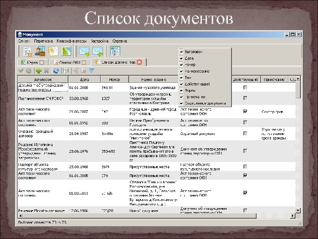The image size is (318, 239).
Task: Click the envelope with right arrow icon
Action: pyautogui.click(x=84, y=51)
